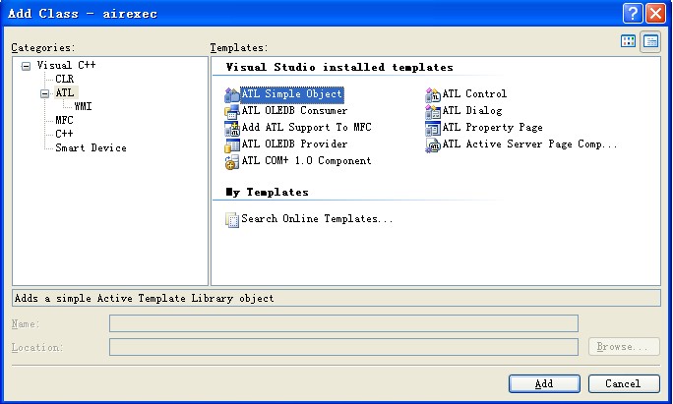
Task: Click the ATL COM+ 1.0 Component icon
Action: 232,161
